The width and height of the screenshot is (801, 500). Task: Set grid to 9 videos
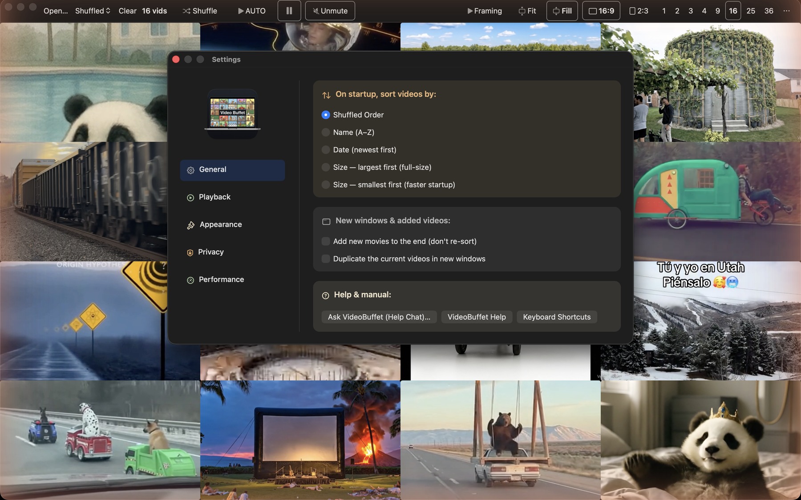coord(717,11)
